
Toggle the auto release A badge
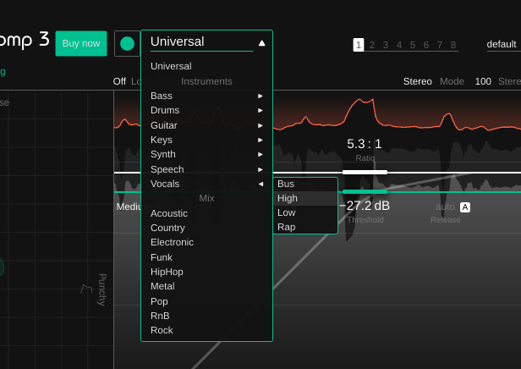pyautogui.click(x=465, y=207)
